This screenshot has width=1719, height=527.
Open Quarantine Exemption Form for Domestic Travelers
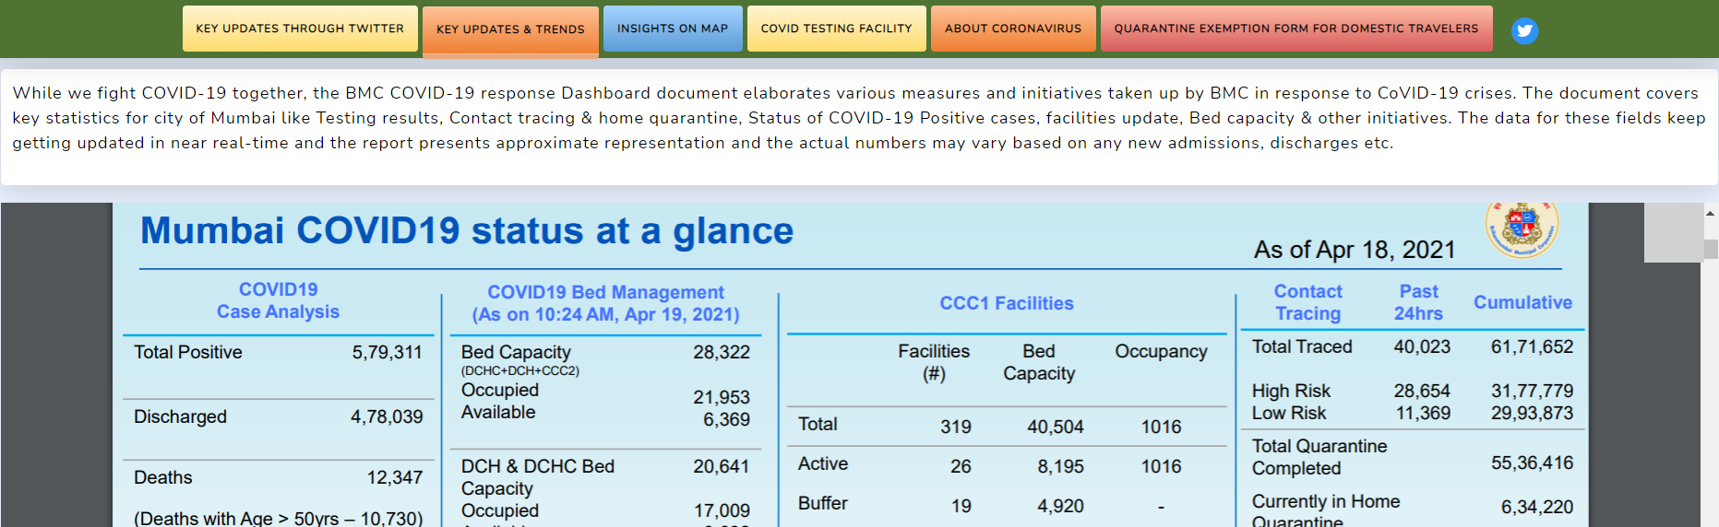1296,29
